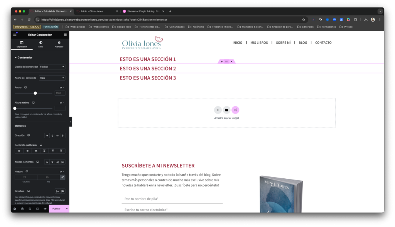Image resolution: width=395 pixels, height=227 pixels.
Task: Switch to the Estilo tab
Action: (x=41, y=44)
